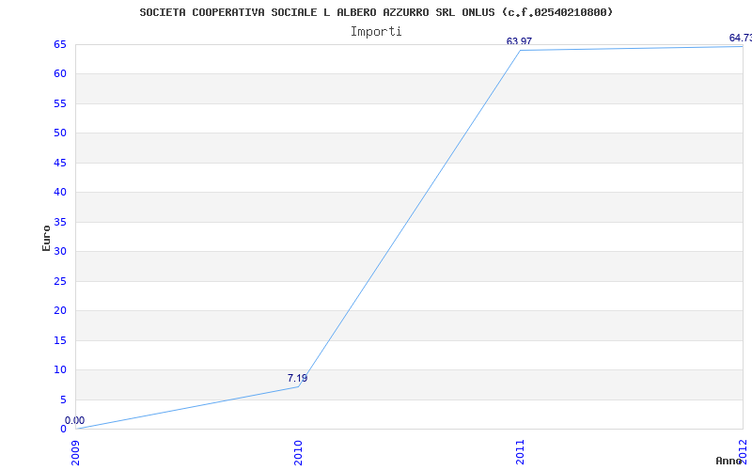Click the 'Importi' subtitle
752x470 pixels.
[x=376, y=32]
